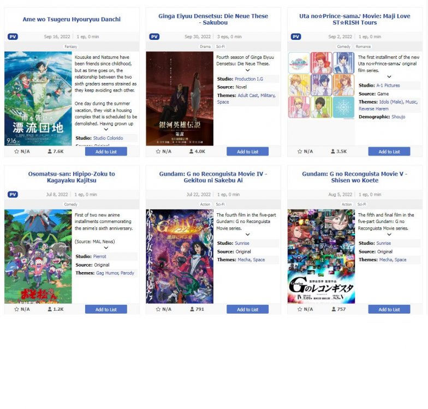The width and height of the screenshot is (428, 409).
Task: Click PV badge for Ginga Eiyuu Densetsu
Action: click(154, 37)
